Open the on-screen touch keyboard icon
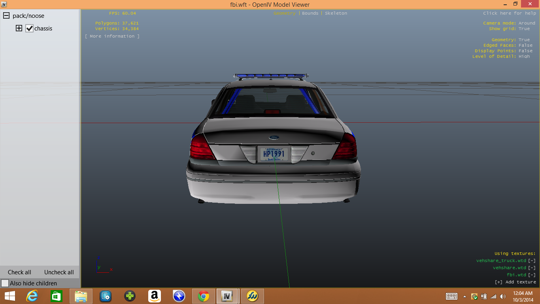 point(451,296)
